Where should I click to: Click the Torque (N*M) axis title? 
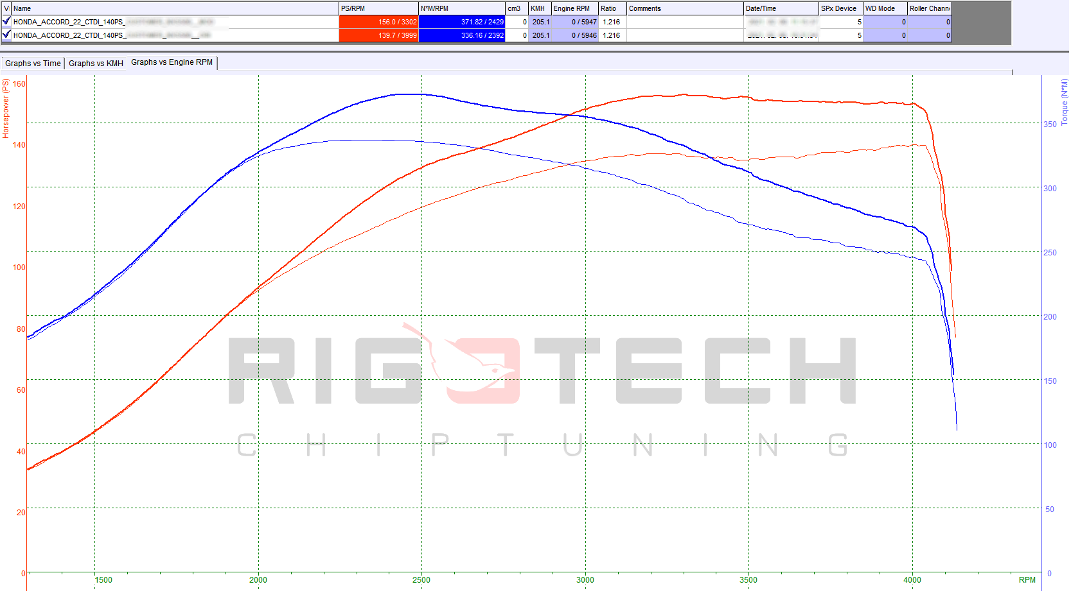(1065, 101)
